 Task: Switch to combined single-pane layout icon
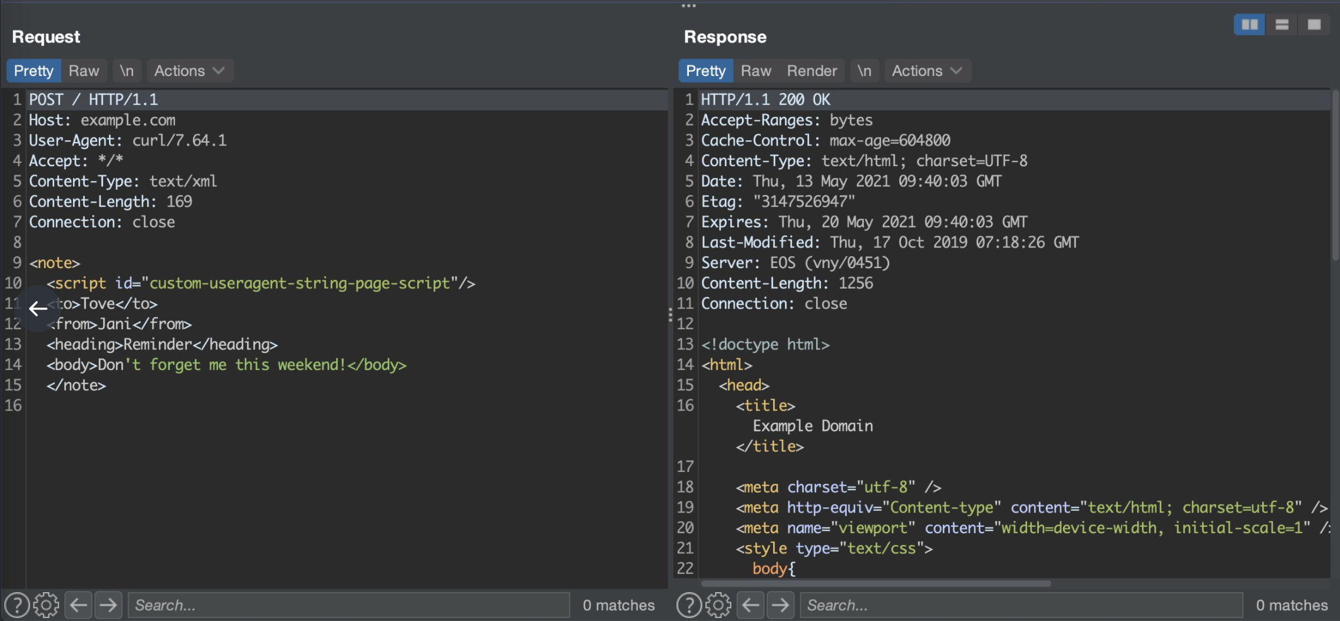(1313, 25)
